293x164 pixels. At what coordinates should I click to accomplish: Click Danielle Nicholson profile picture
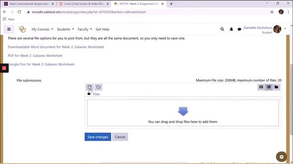tap(277, 29)
